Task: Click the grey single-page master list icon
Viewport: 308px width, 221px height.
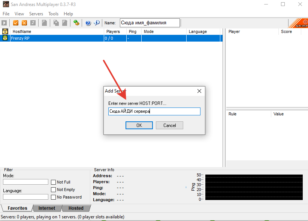Action: tap(44, 23)
